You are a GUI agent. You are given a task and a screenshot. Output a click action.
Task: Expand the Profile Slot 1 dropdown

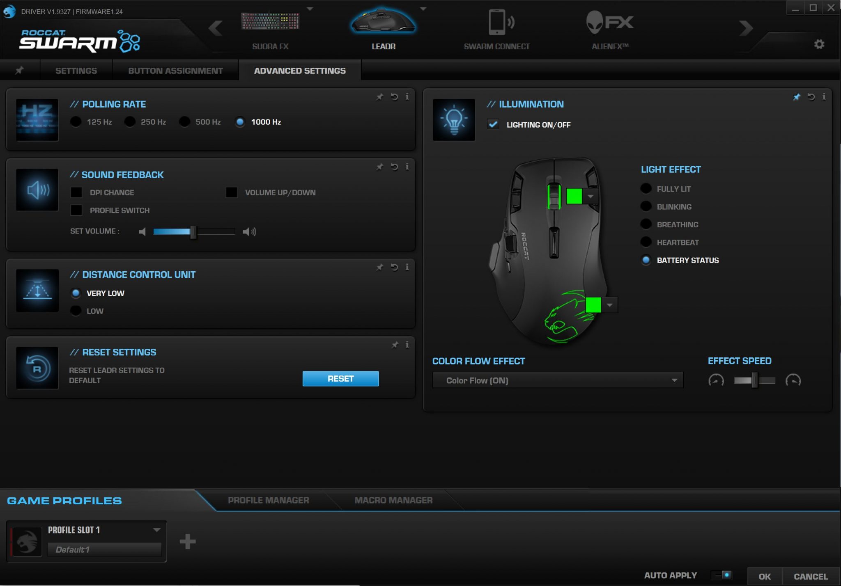coord(156,530)
